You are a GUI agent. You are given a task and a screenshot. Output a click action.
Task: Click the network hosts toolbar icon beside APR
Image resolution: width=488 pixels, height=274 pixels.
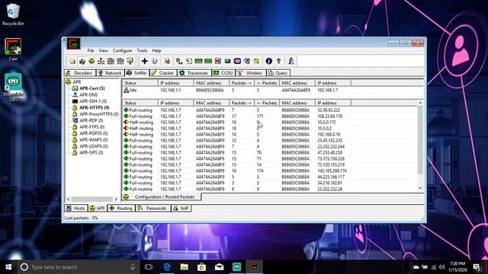[x=101, y=61]
